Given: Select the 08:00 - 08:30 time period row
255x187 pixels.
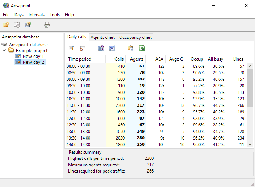Looking at the screenshot, I should point(155,66).
